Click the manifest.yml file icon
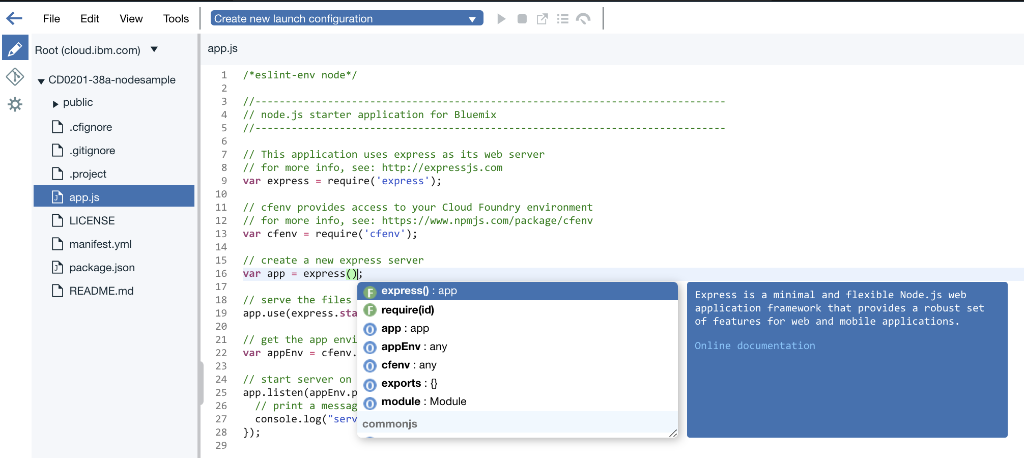 pos(58,244)
